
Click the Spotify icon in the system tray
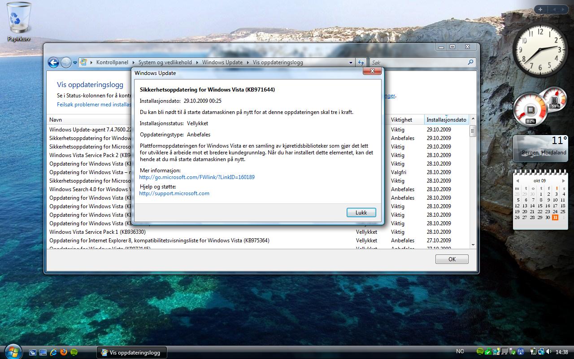[x=480, y=352]
